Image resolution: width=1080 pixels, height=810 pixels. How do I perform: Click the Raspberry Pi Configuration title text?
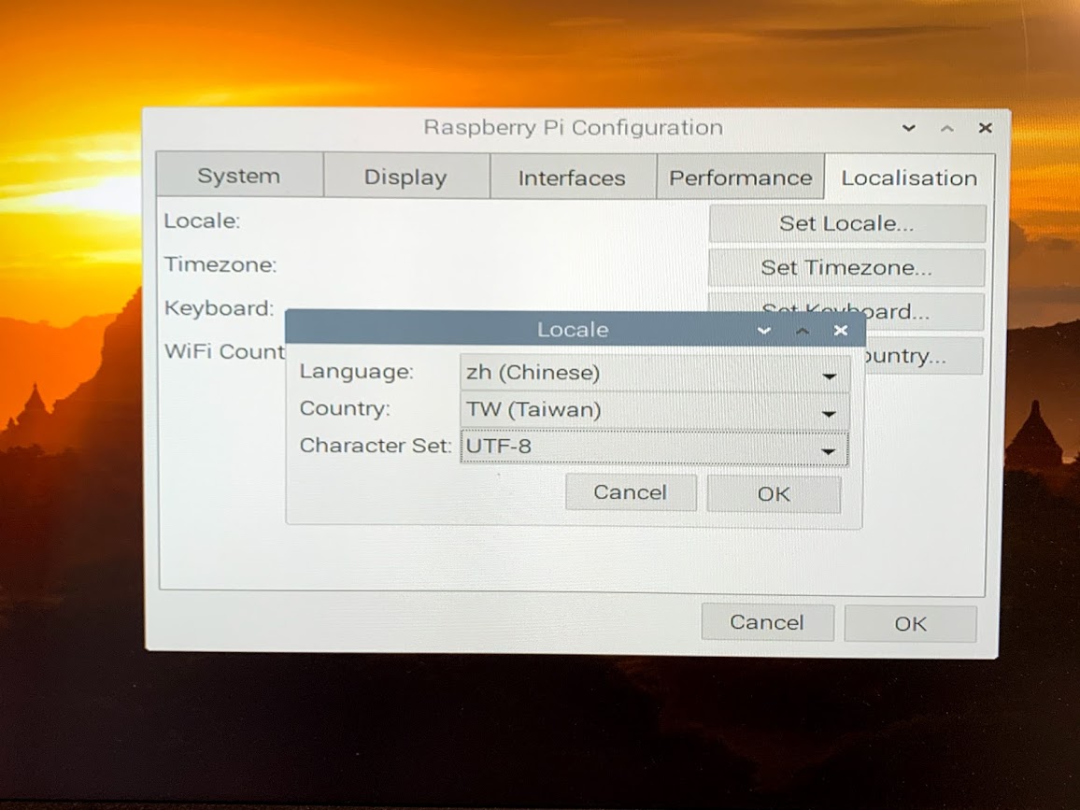pos(573,127)
